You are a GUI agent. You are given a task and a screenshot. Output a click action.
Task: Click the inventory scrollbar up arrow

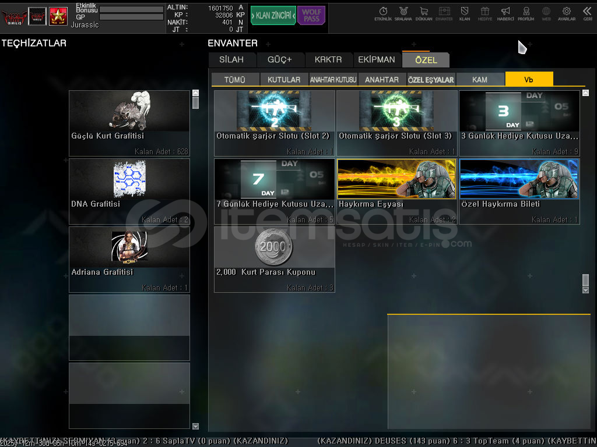coord(585,93)
